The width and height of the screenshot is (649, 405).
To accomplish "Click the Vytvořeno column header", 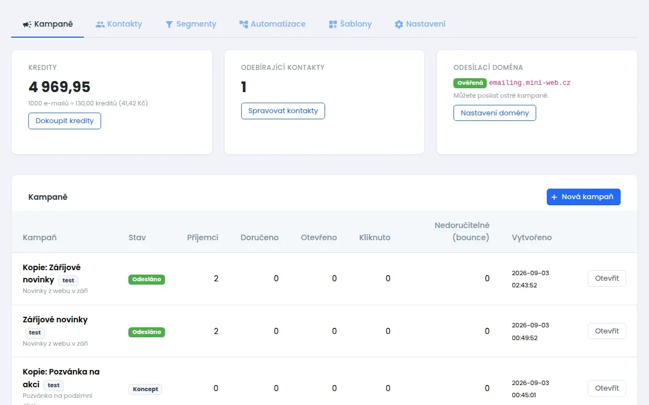I will click(x=531, y=237).
